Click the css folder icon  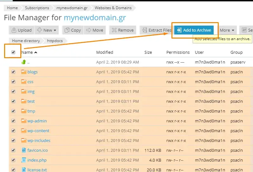[24, 82]
